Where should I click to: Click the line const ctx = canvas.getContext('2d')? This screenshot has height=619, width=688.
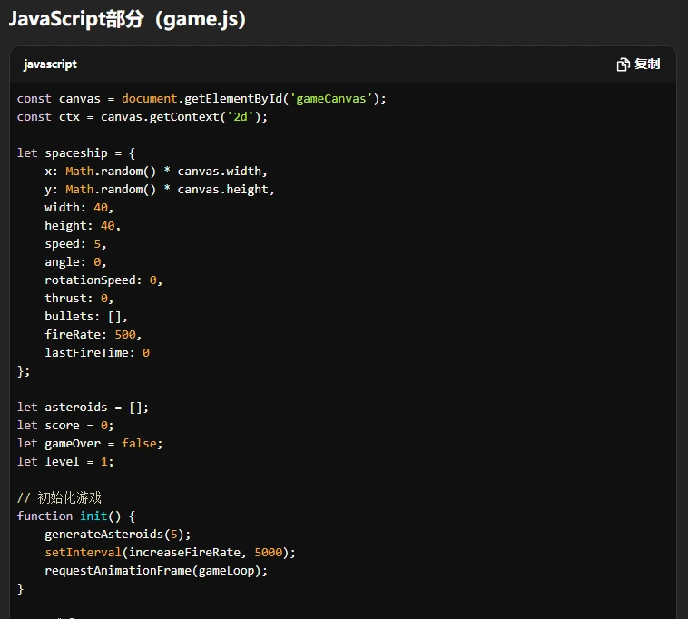(143, 117)
